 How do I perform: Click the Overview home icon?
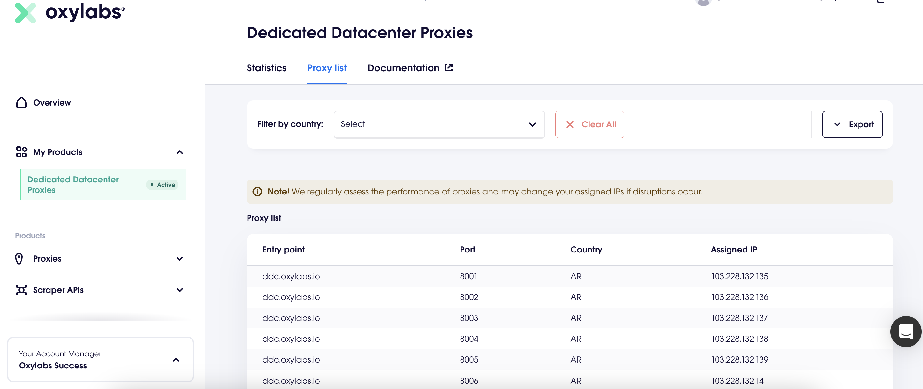21,103
